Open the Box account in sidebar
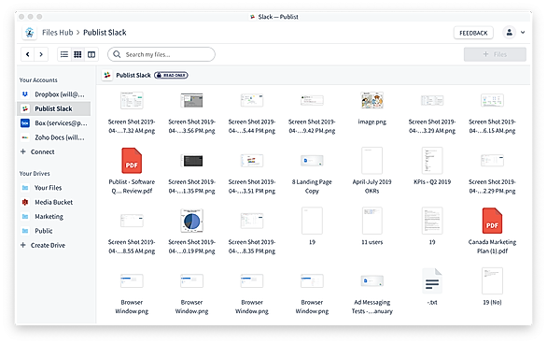 coord(54,123)
